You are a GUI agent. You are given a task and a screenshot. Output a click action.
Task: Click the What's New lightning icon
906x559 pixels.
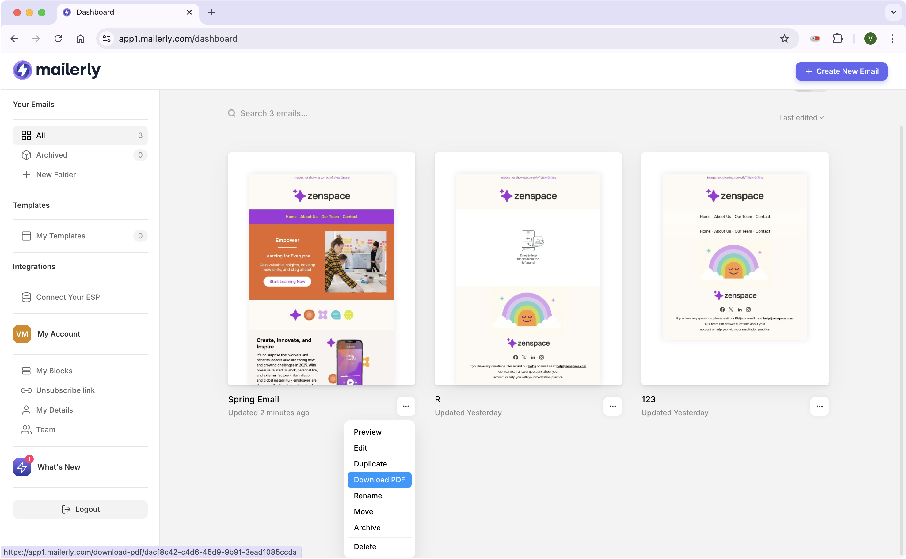(x=22, y=467)
